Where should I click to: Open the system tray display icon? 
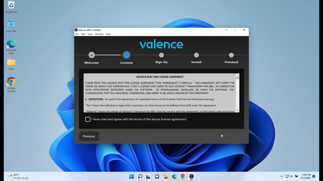(287, 176)
